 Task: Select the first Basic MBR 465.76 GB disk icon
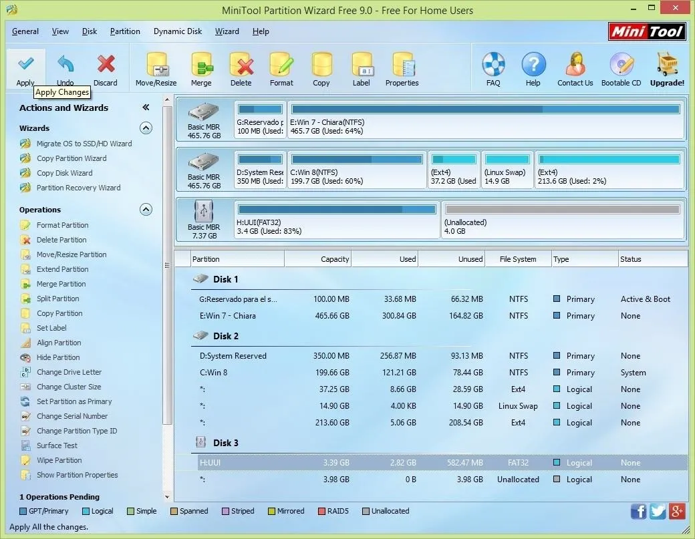click(203, 112)
